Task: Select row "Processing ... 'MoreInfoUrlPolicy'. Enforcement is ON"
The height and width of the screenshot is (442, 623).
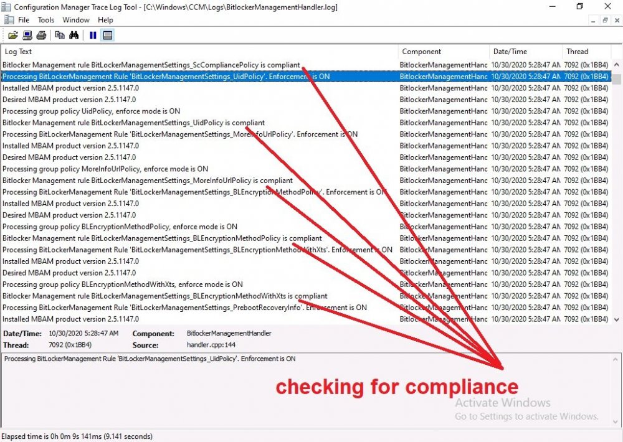Action: [x=306, y=134]
